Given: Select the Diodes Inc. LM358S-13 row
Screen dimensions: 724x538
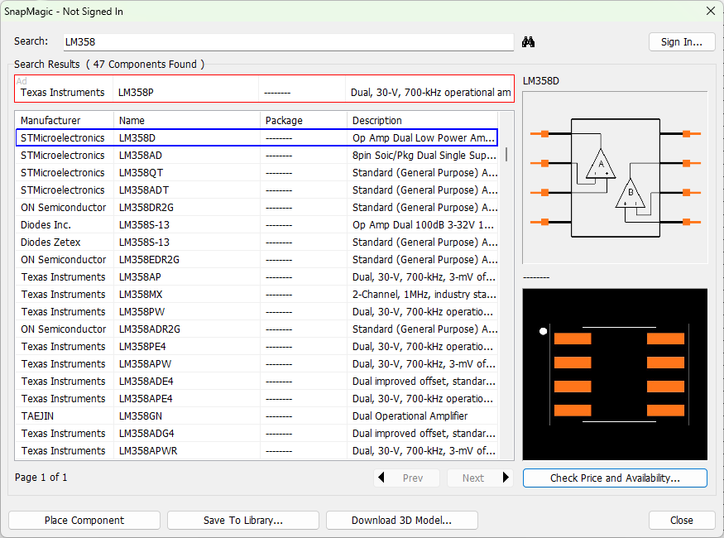Looking at the screenshot, I should (257, 225).
